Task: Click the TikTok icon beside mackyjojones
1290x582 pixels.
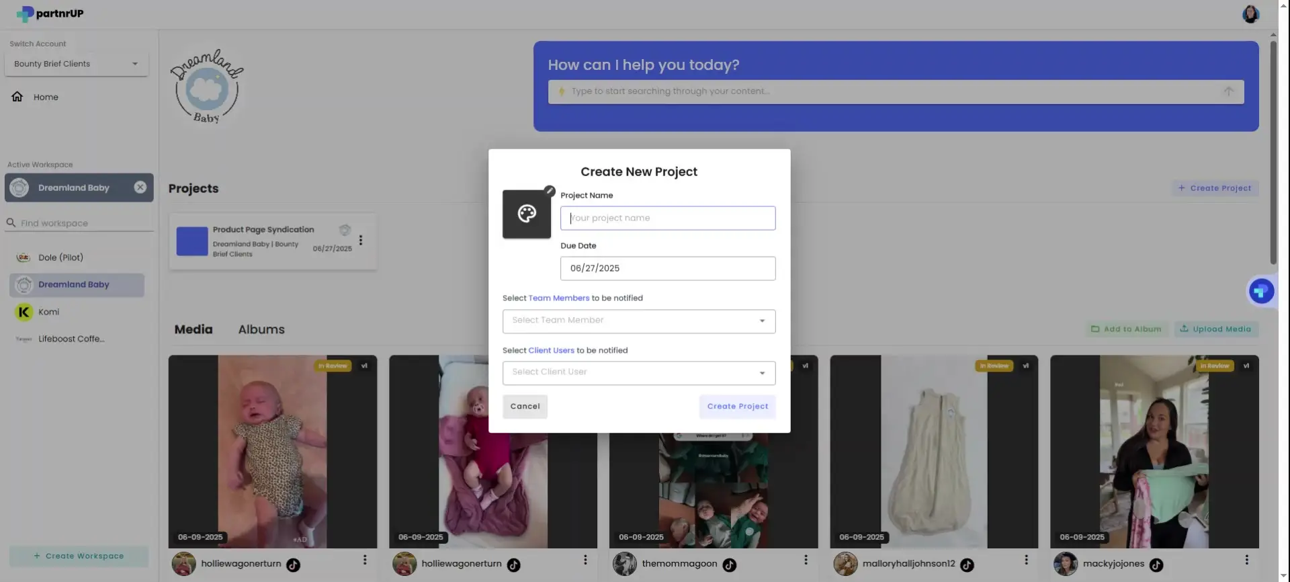Action: click(x=1156, y=565)
